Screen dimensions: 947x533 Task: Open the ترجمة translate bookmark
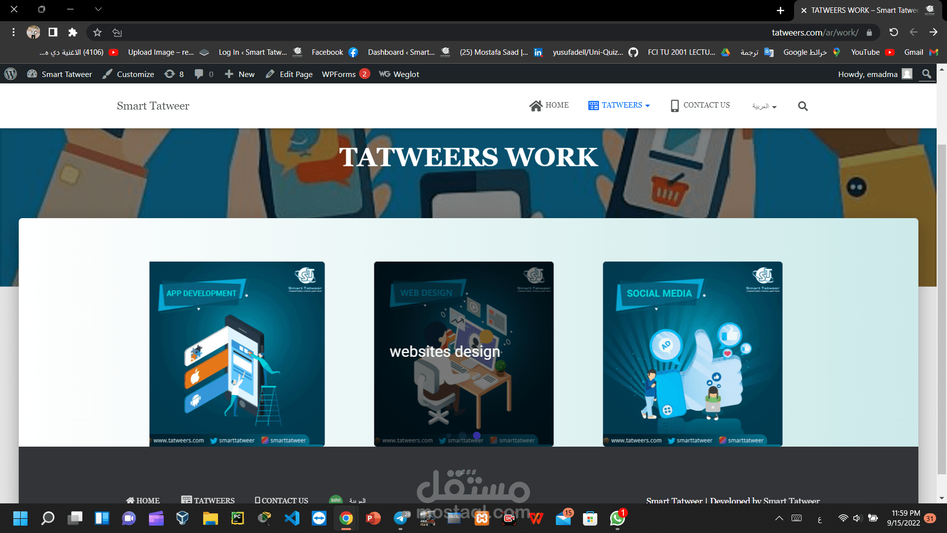point(757,52)
